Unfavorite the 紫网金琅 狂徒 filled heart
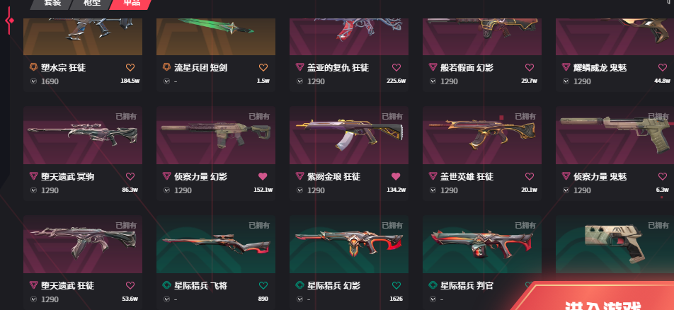This screenshot has height=310, width=674. click(x=396, y=176)
